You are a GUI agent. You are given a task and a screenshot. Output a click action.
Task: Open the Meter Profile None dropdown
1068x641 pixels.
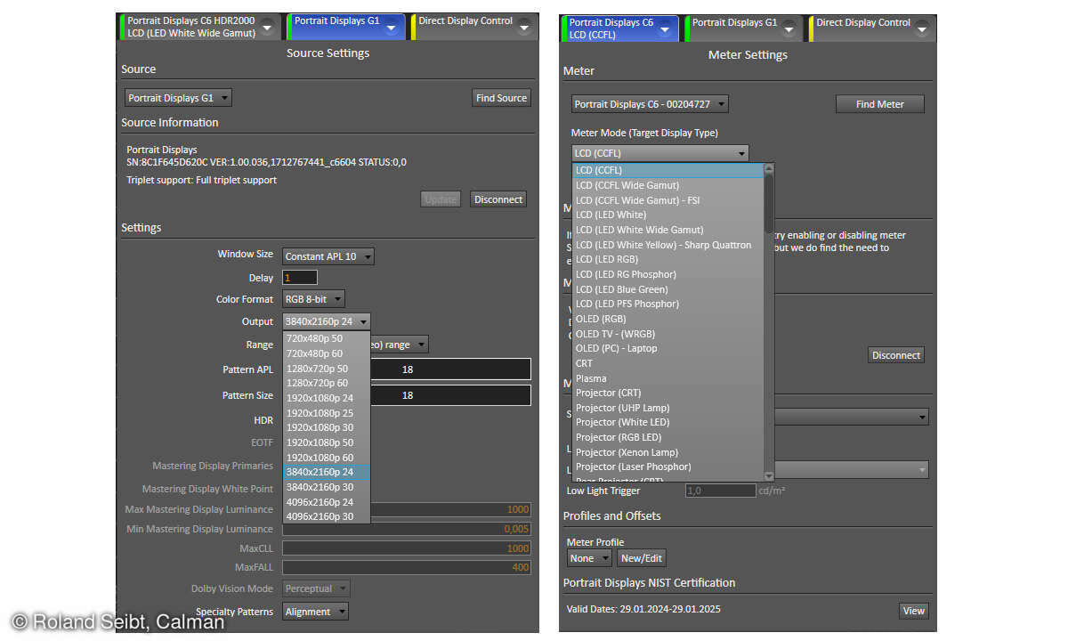[589, 558]
